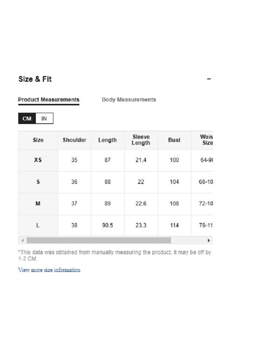The height and width of the screenshot is (360, 262).
Task: Click the horizontal scrollbar thumb under the table
Action: click(x=99, y=240)
